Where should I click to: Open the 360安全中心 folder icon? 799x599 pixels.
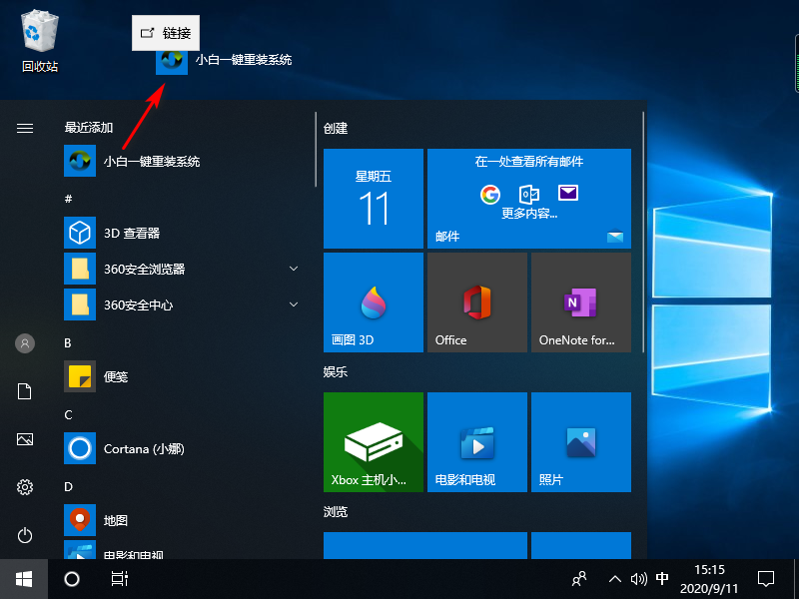[x=80, y=304]
